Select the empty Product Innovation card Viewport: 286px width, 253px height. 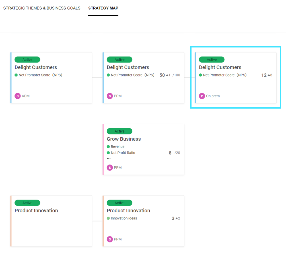point(52,227)
